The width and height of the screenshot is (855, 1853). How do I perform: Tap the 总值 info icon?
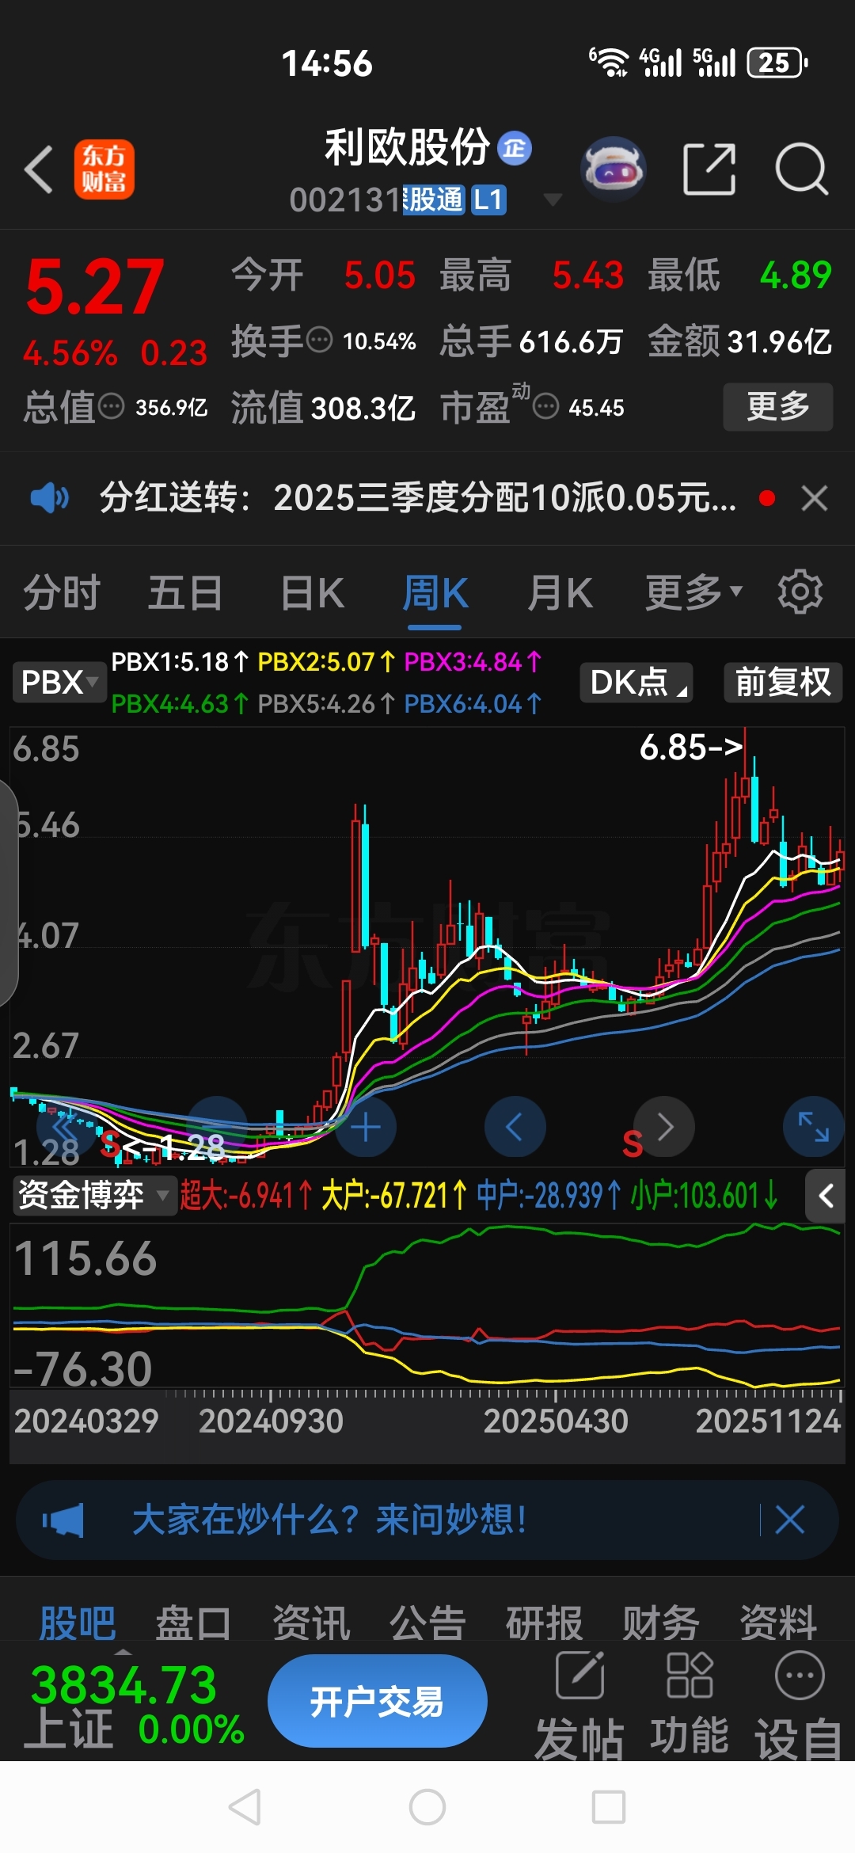pyautogui.click(x=111, y=407)
